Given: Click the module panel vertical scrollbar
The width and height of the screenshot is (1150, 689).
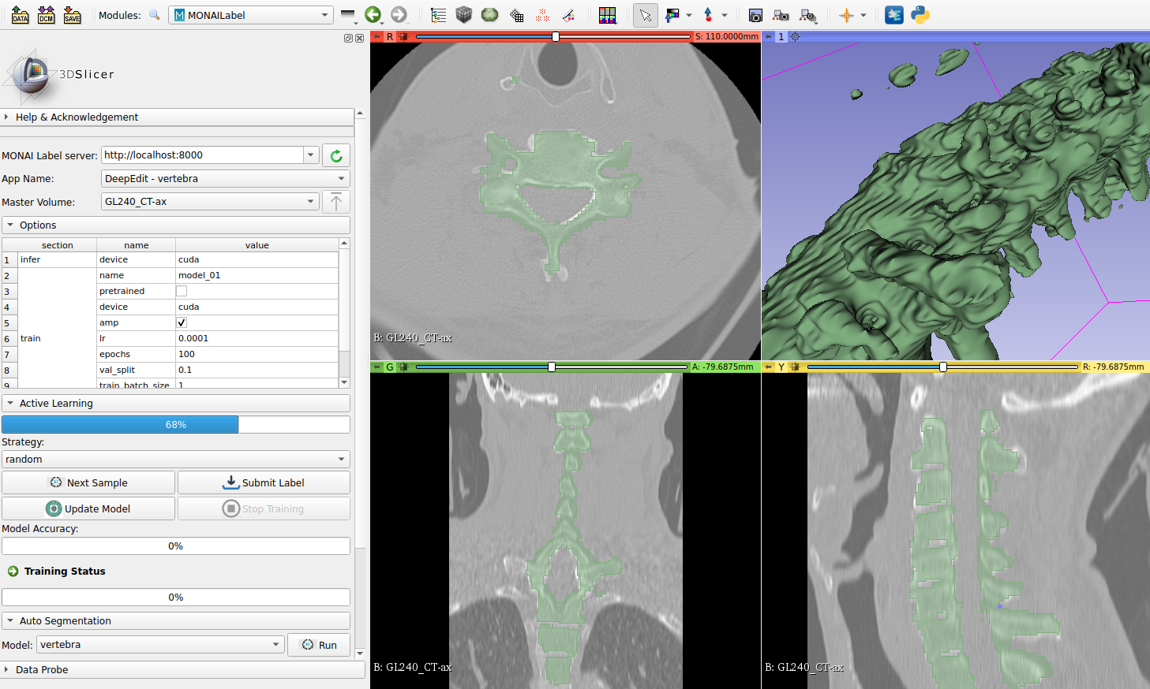Looking at the screenshot, I should (360, 383).
